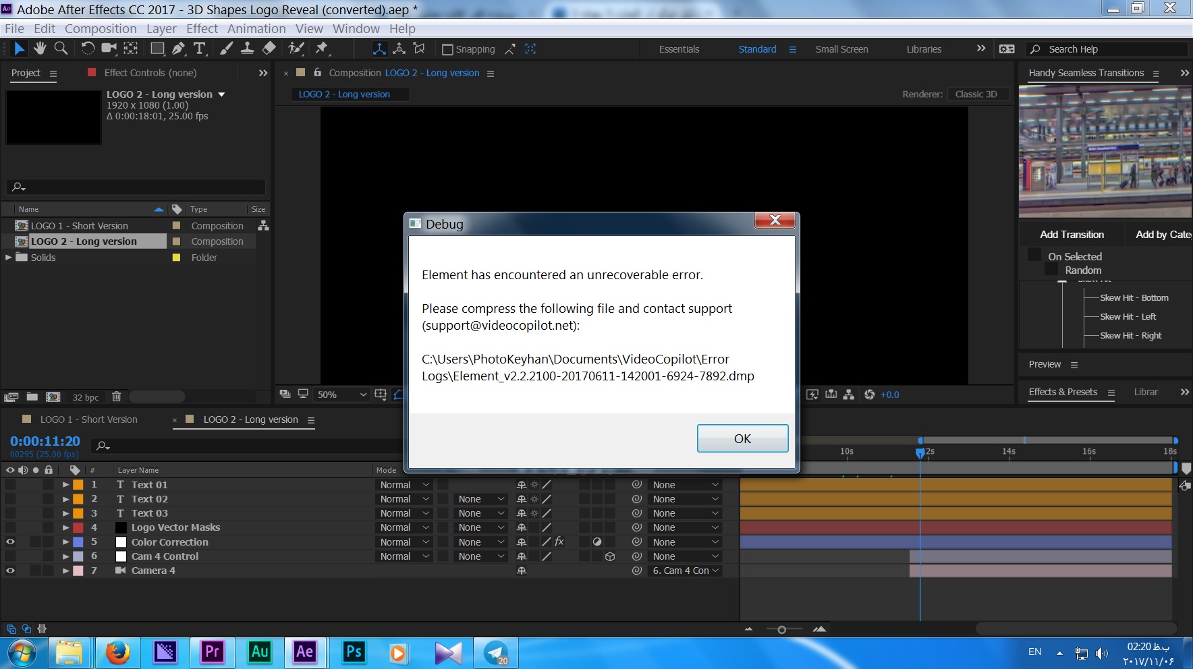1193x669 pixels.
Task: Select the Puppet Pin tool
Action: point(321,48)
